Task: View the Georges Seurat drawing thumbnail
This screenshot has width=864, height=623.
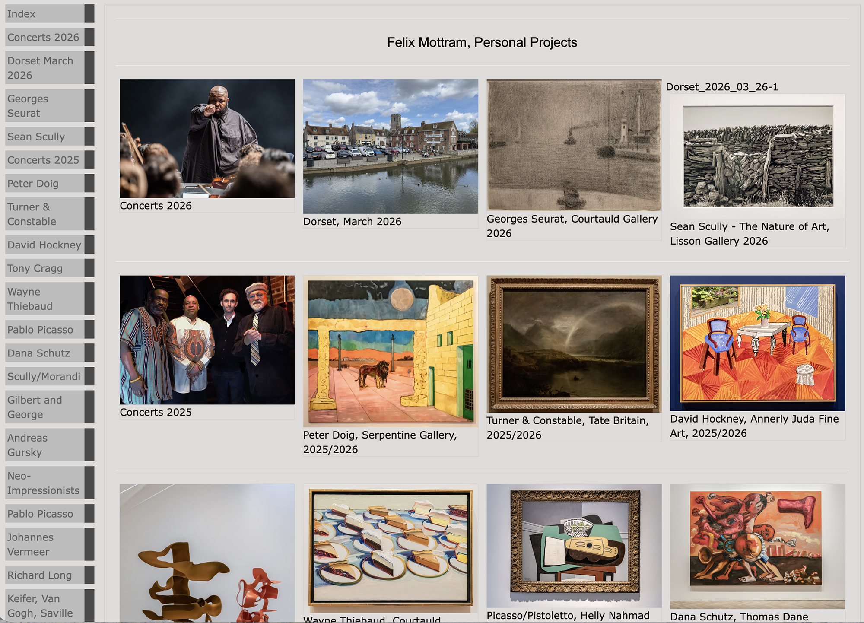Action: click(574, 145)
